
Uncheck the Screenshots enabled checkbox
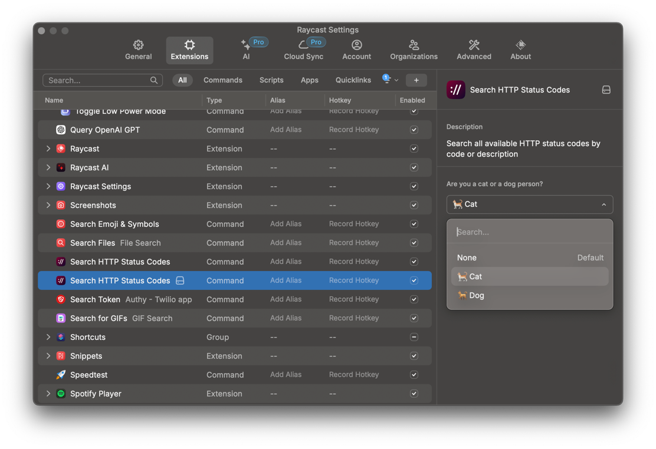pos(414,205)
